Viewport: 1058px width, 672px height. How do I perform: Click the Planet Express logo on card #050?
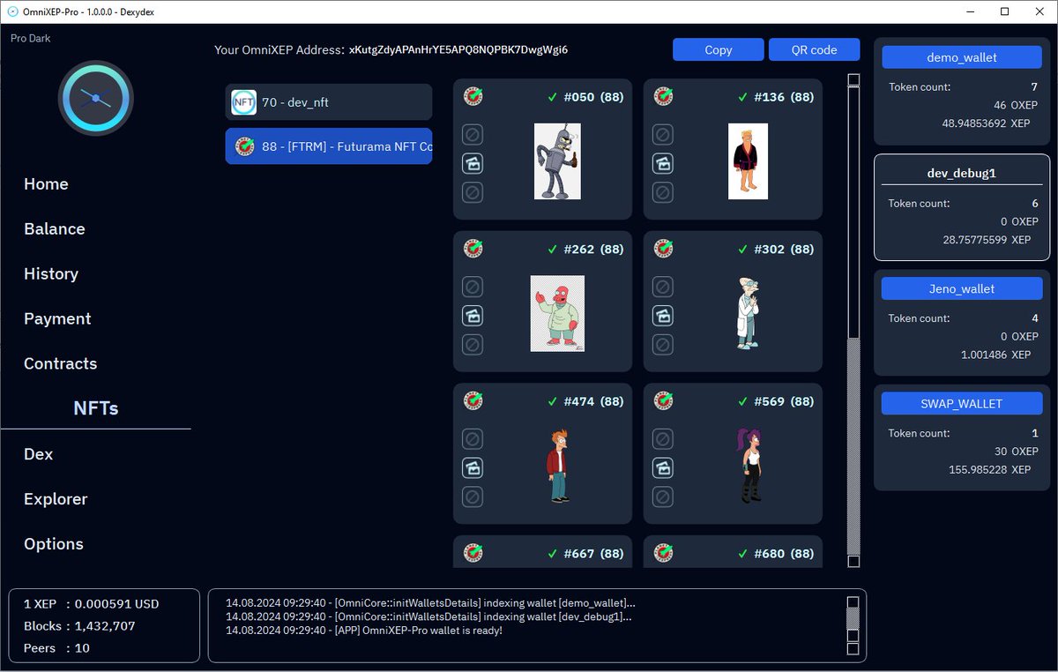(473, 97)
